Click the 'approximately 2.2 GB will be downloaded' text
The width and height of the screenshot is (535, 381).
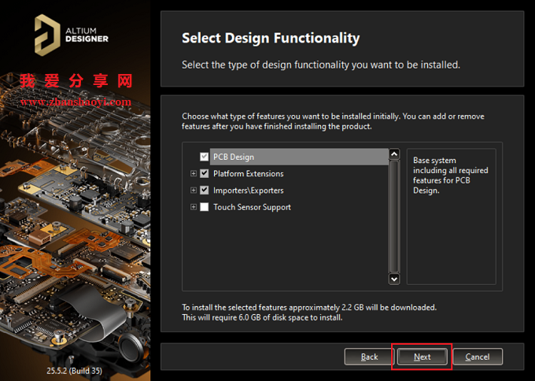click(363, 307)
